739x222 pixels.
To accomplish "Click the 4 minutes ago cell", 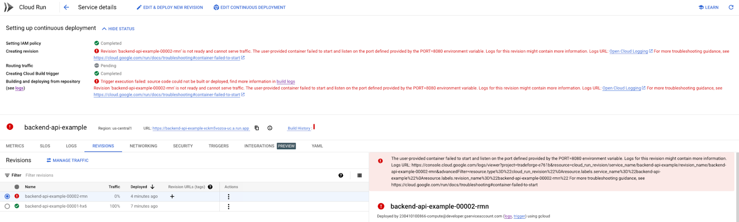I will [144, 197].
